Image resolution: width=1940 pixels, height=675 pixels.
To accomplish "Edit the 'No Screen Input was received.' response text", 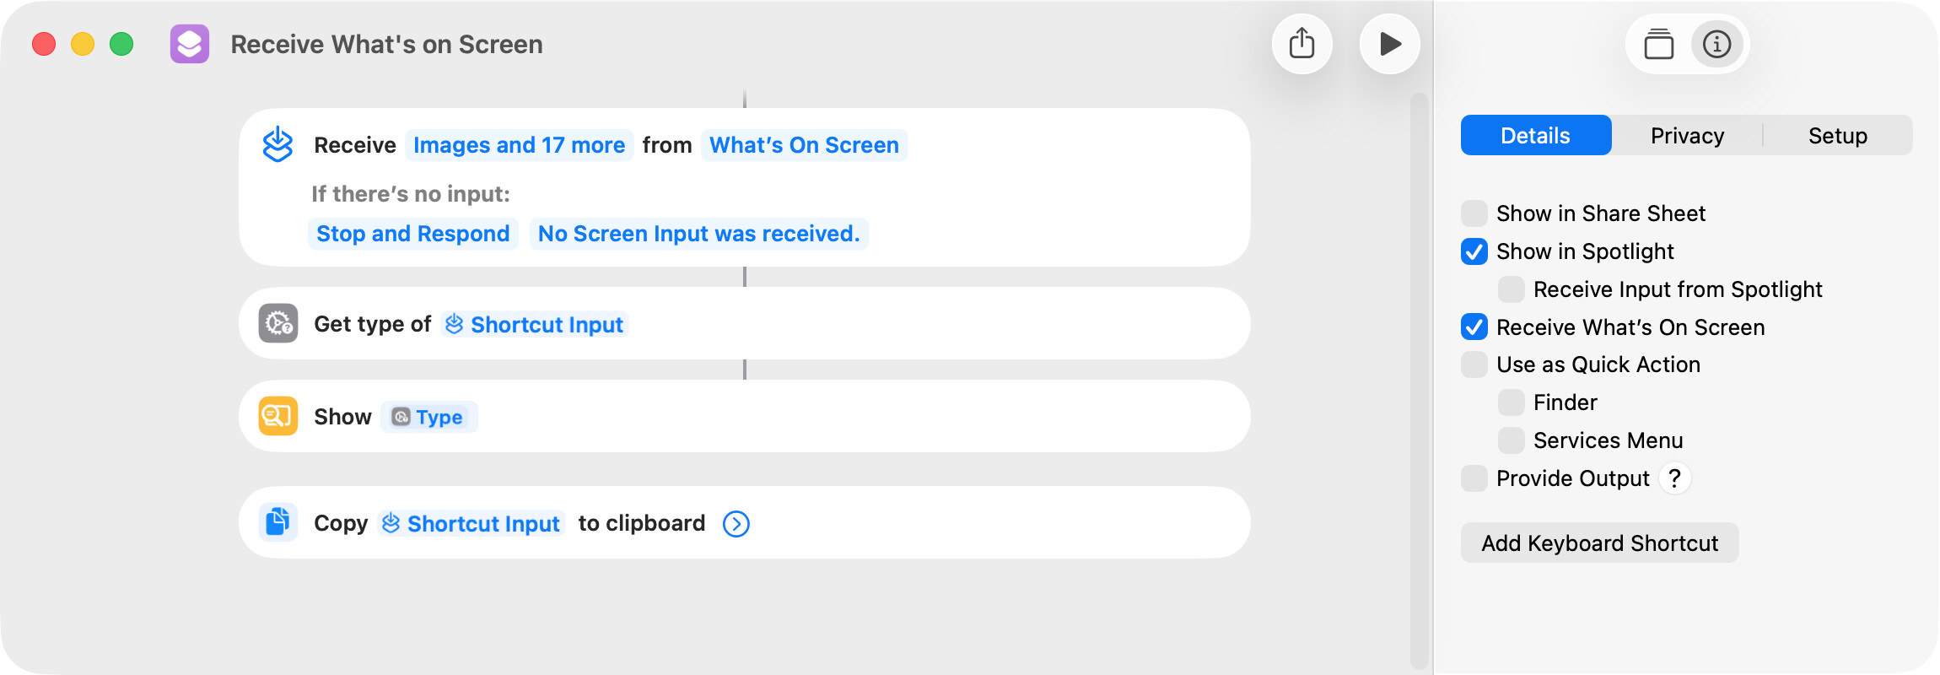I will [698, 234].
